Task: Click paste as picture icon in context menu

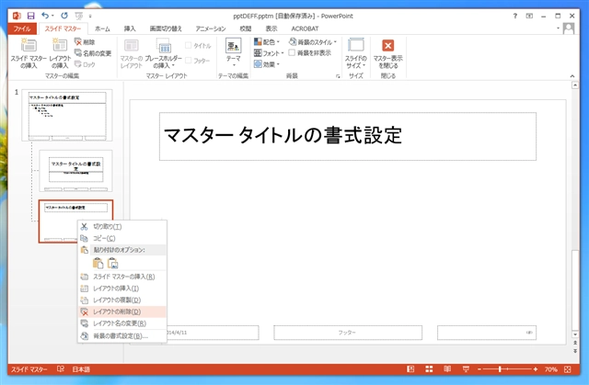Action: 112,263
